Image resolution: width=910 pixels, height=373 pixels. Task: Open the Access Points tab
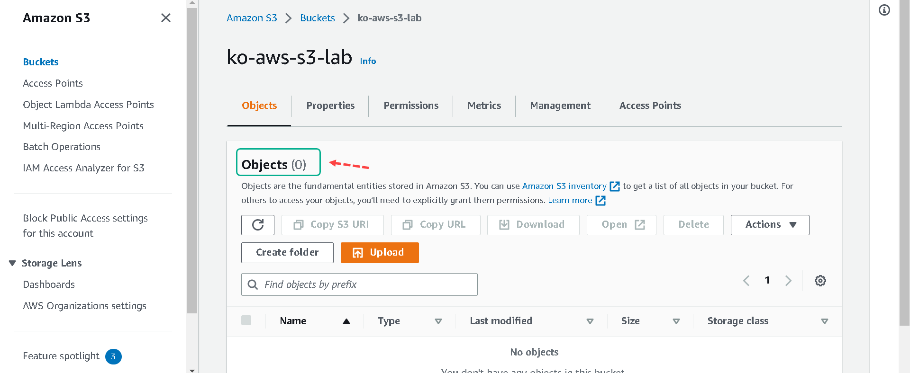[650, 106]
